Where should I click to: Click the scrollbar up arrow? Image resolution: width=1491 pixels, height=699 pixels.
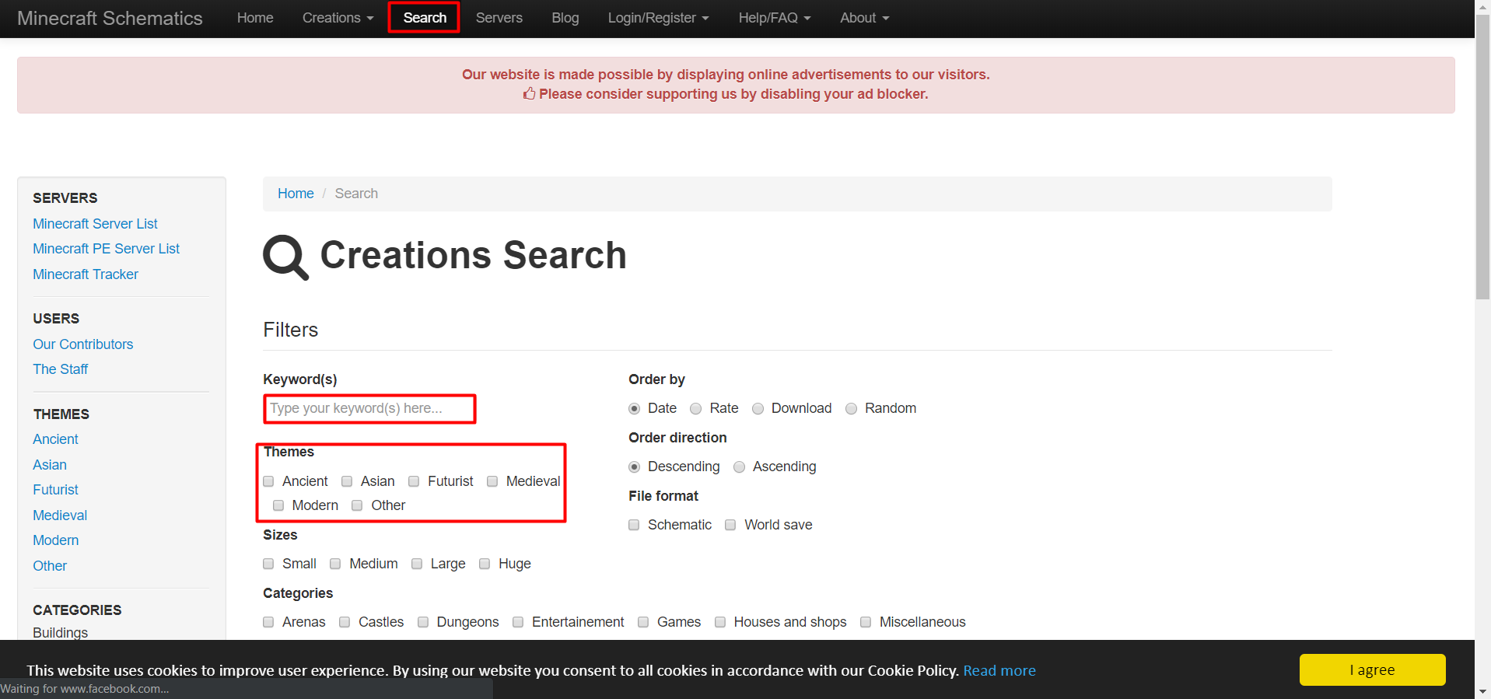pyautogui.click(x=1482, y=7)
